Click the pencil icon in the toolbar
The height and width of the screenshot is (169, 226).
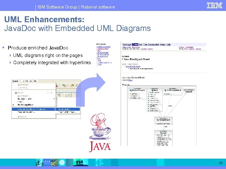coord(77,85)
